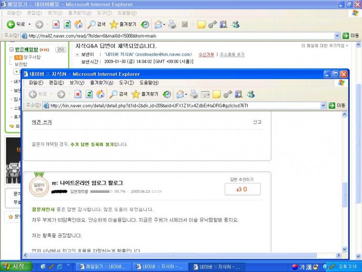Image resolution: width=362 pixels, height=272 pixels.
Task: Open 즐겨찾기(A) menu in front 지식iN window
Action: [101, 83]
